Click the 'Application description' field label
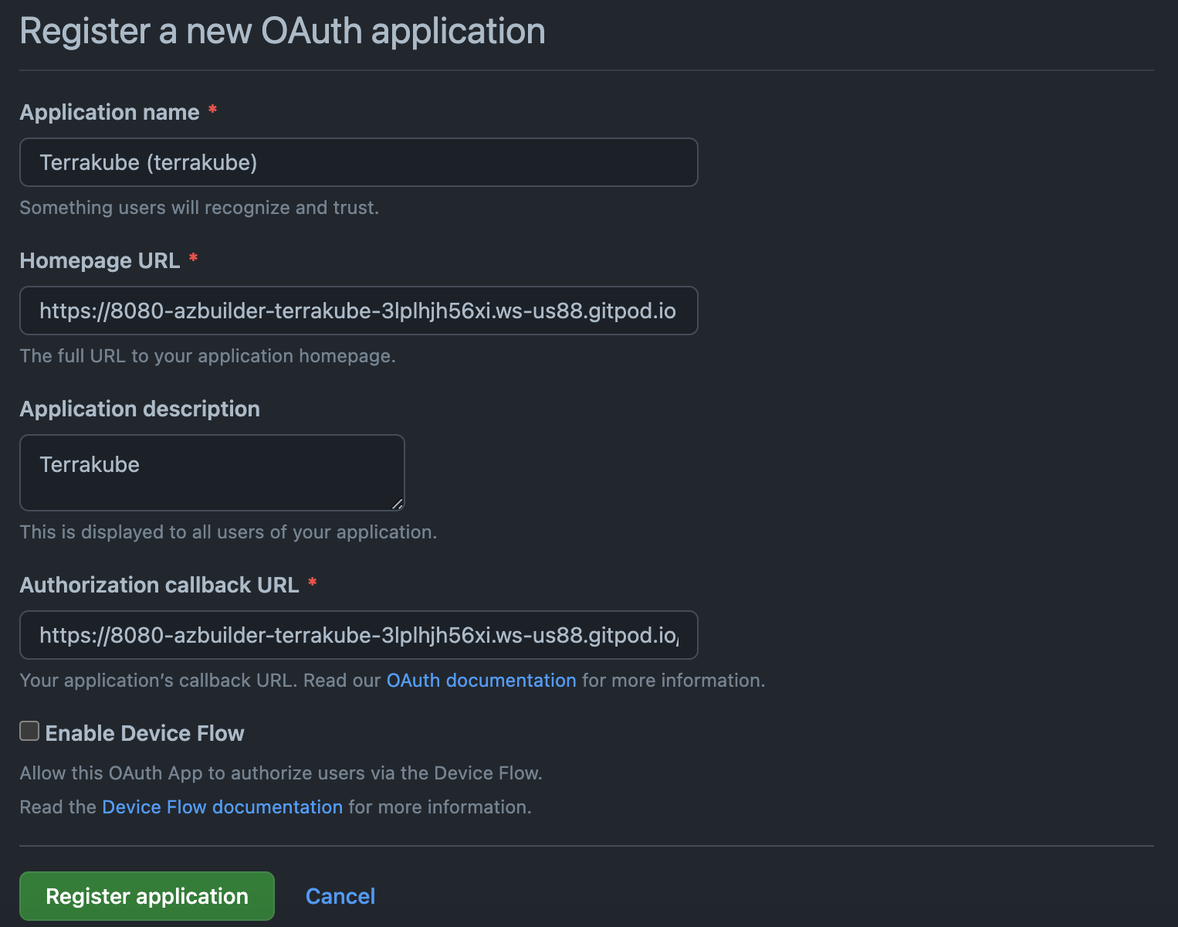This screenshot has height=927, width=1178. point(140,409)
